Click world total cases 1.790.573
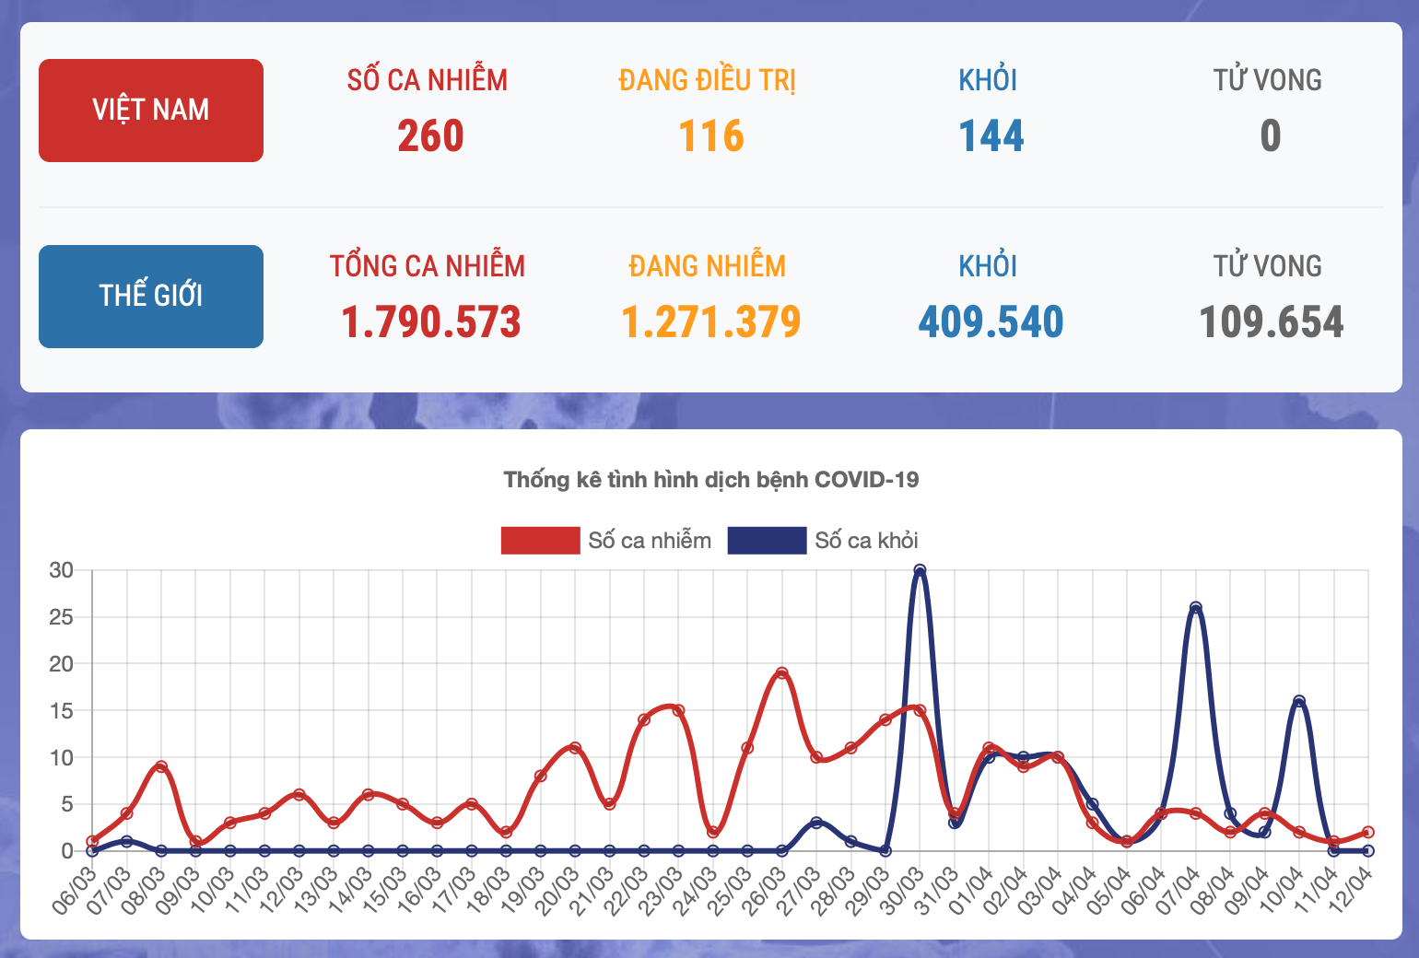Image resolution: width=1419 pixels, height=958 pixels. click(x=430, y=322)
